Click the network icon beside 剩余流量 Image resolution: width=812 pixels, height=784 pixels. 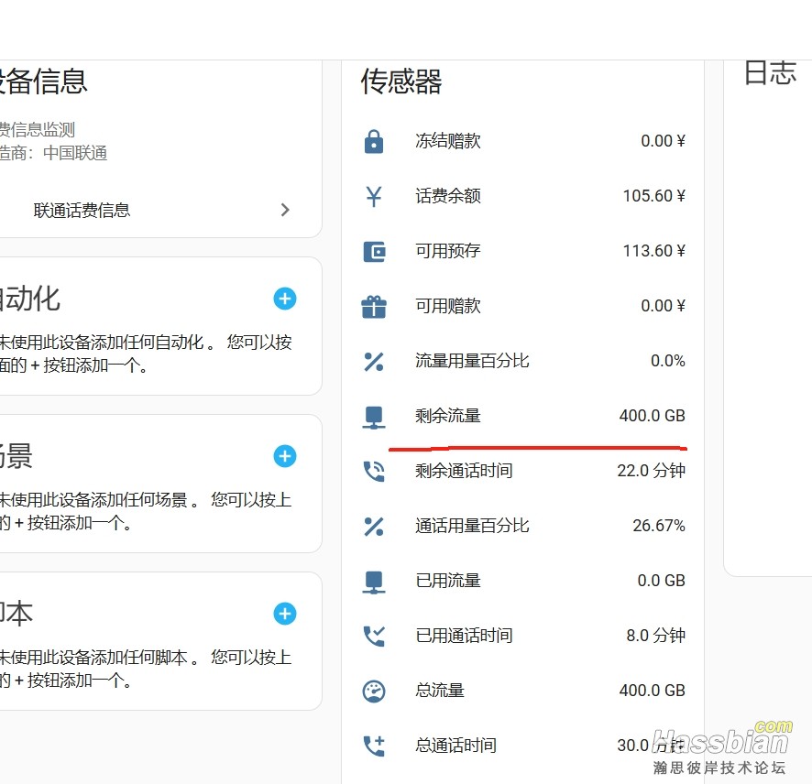(x=374, y=417)
